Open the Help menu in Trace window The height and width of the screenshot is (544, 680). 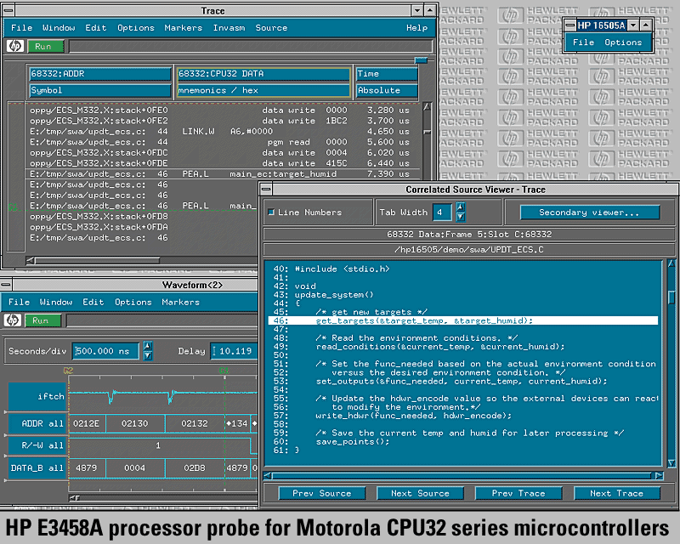click(416, 28)
